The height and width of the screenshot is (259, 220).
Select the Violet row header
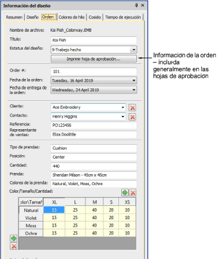click(31, 218)
